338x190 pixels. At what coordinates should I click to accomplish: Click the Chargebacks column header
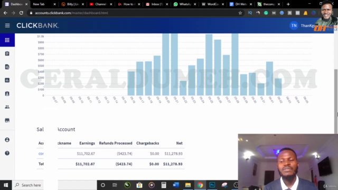click(147, 143)
